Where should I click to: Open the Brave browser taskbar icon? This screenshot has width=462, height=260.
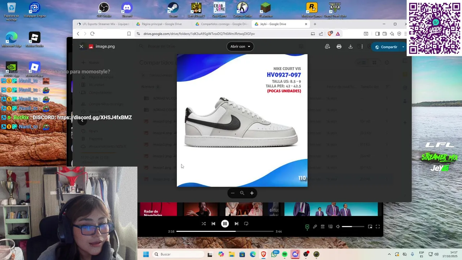(x=263, y=254)
